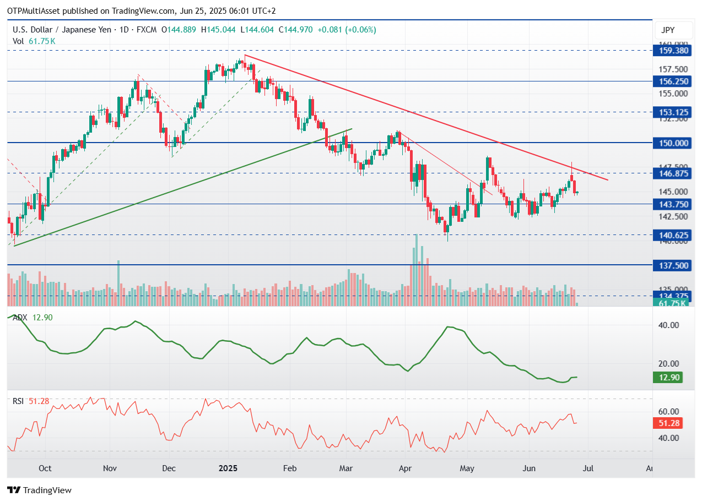Screen dimensions: 702x502
Task: Click the green ADX value 12.90 badge
Action: 669,378
